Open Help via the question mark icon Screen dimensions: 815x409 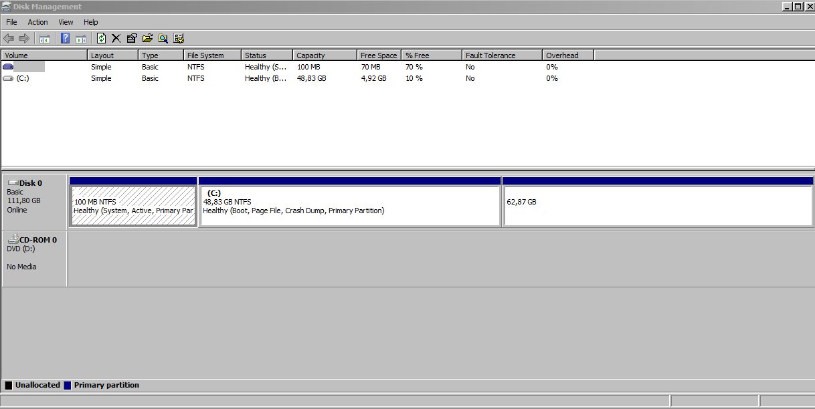(66, 38)
